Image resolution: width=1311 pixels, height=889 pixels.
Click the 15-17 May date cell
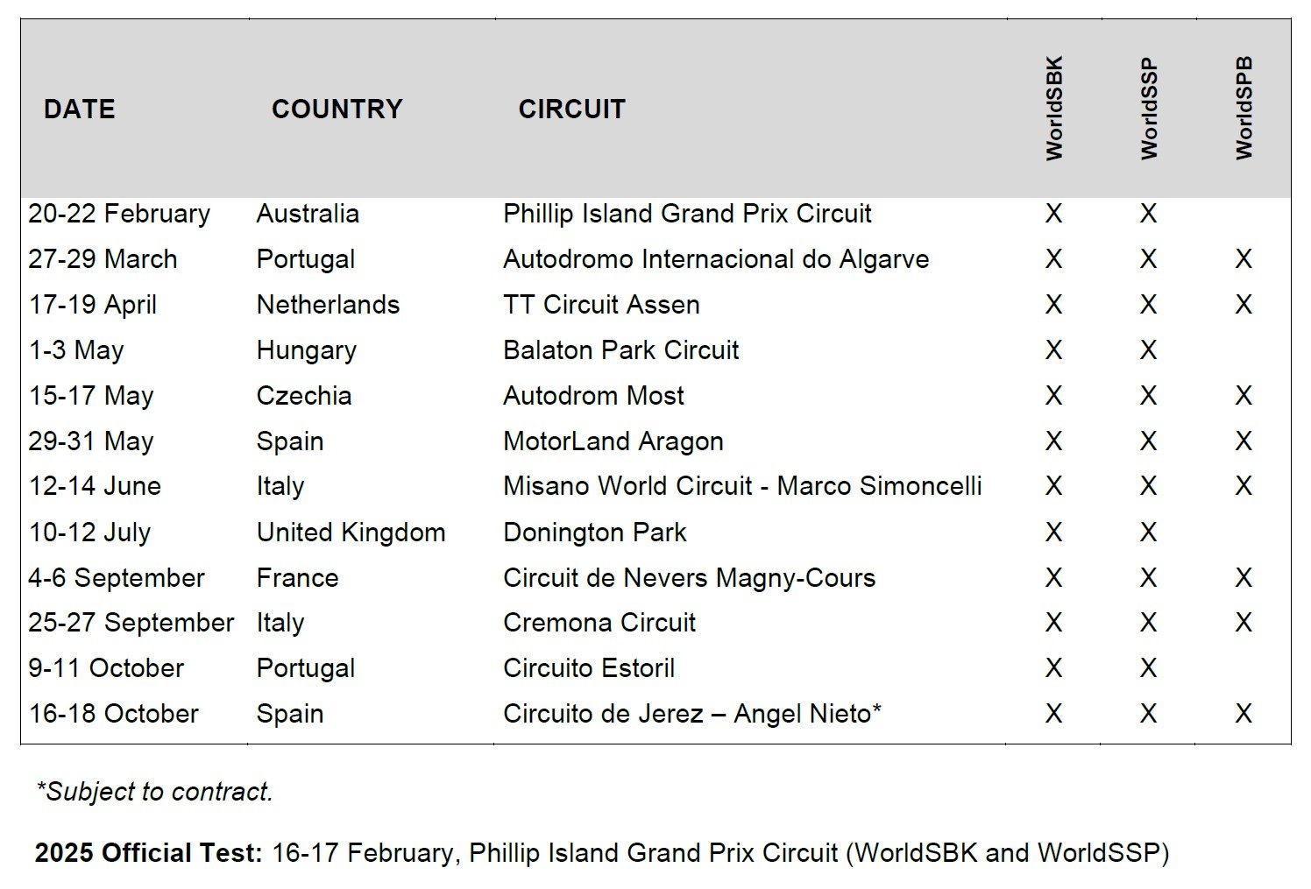click(91, 396)
